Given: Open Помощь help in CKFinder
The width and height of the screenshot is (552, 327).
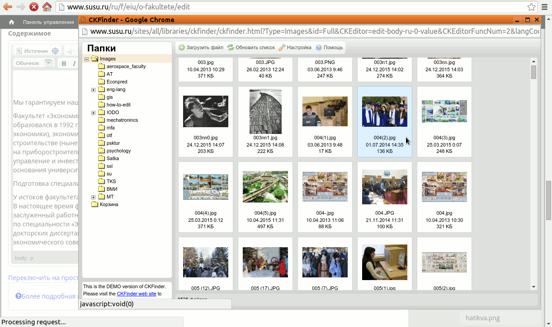Looking at the screenshot, I should pos(329,47).
